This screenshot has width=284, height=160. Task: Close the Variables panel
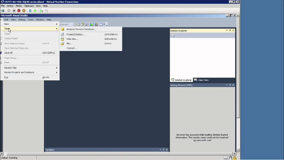click(x=167, y=150)
